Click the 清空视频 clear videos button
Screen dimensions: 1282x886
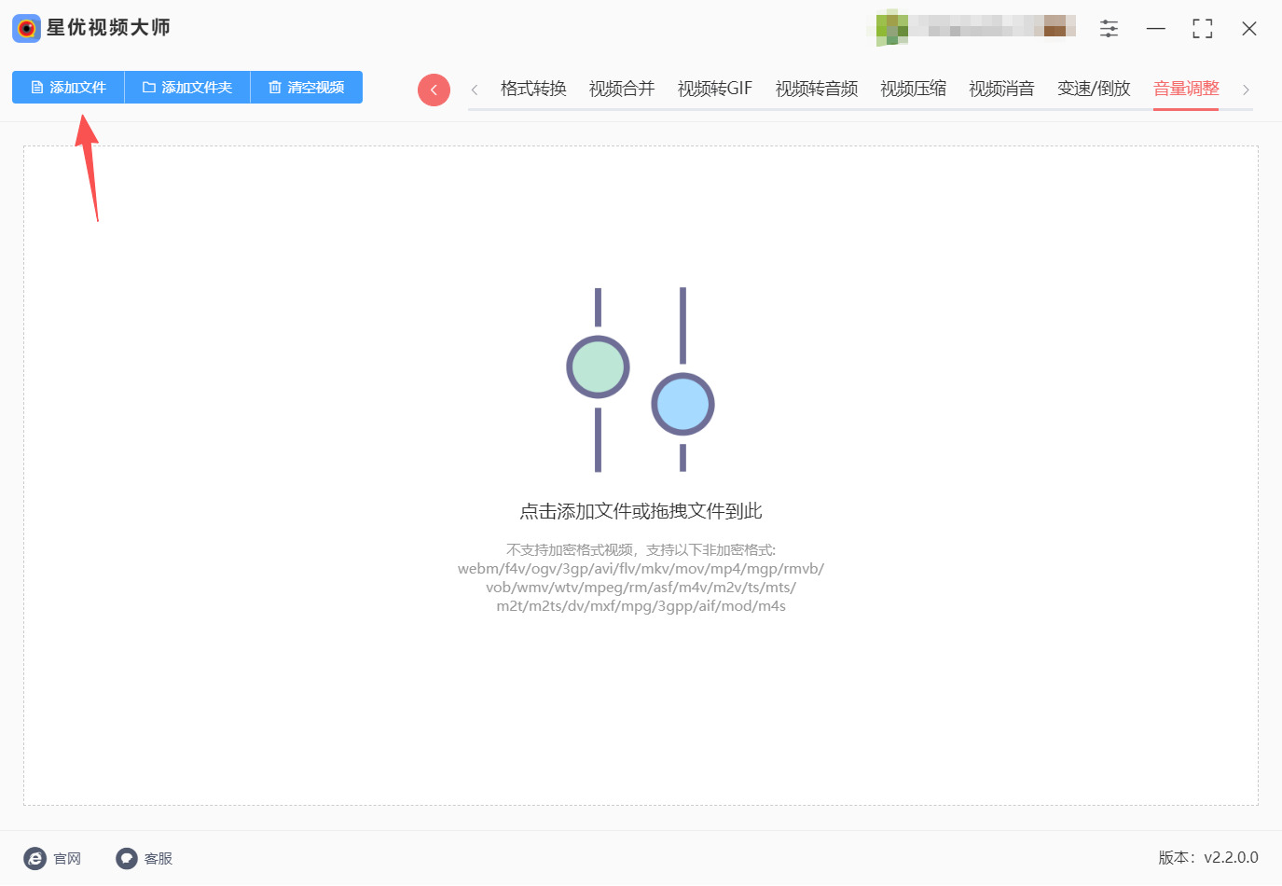[307, 88]
